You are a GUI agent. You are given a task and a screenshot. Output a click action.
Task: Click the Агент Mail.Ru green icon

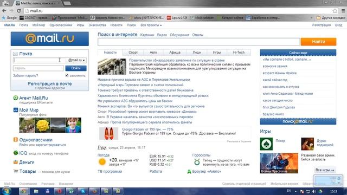(x=16, y=97)
